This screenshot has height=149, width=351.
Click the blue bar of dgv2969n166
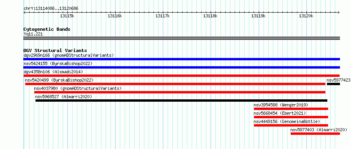point(181,59)
